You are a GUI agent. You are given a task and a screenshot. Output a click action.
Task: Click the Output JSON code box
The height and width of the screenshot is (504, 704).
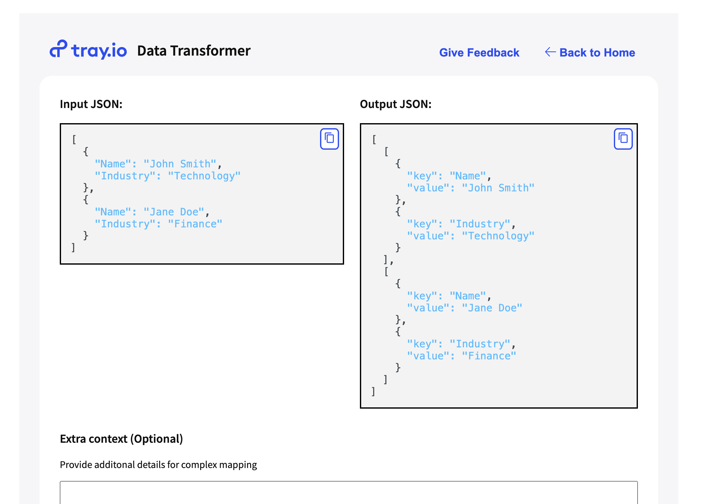click(499, 265)
